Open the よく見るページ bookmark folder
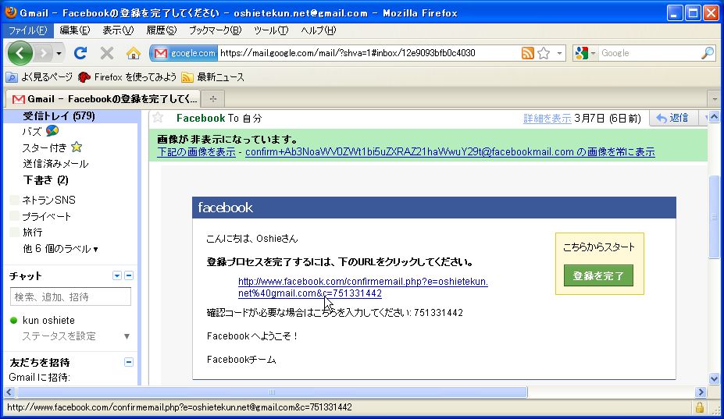 pos(39,77)
